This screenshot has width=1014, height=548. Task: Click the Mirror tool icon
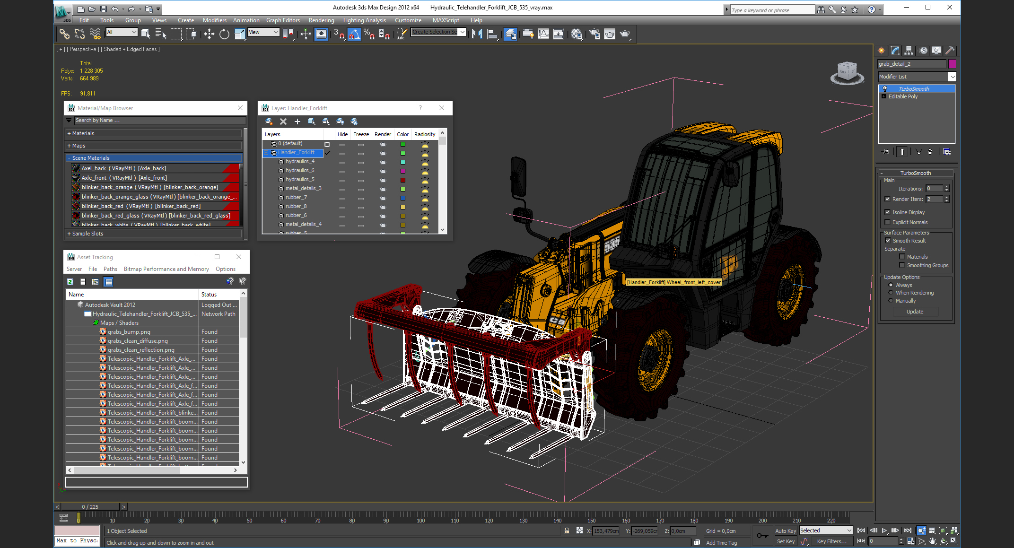[x=477, y=34]
